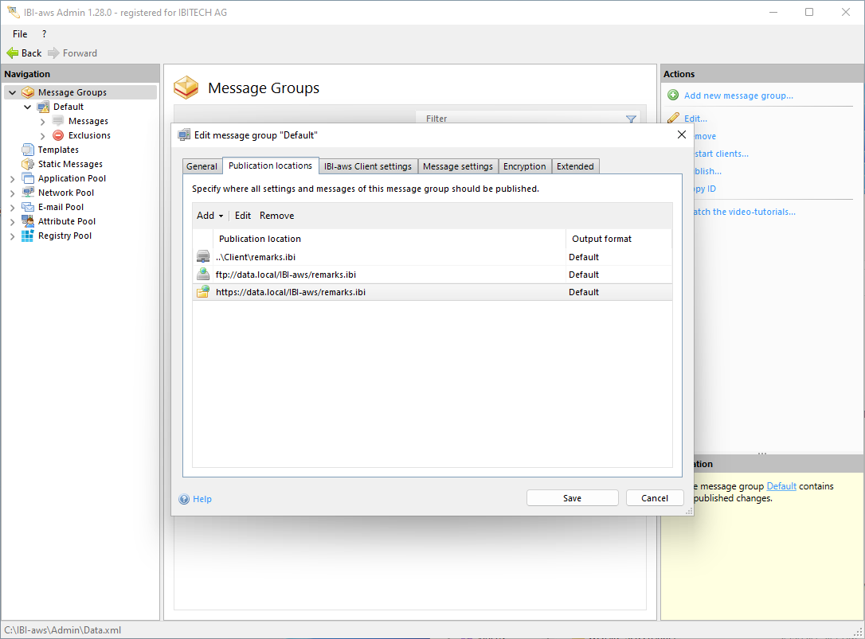The height and width of the screenshot is (639, 865).
Task: Click the green Back arrow
Action: pyautogui.click(x=13, y=53)
